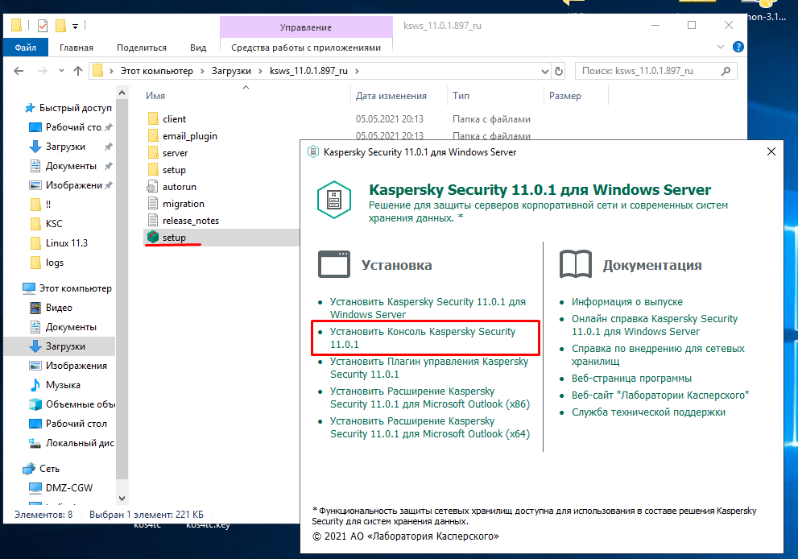Open the address bar history dropdown
The height and width of the screenshot is (559, 798).
(545, 71)
